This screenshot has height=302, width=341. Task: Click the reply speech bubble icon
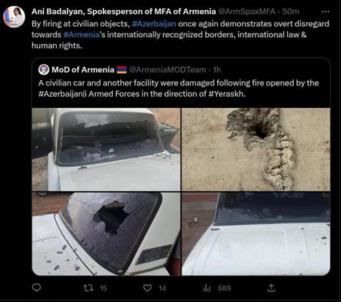pyautogui.click(x=36, y=287)
